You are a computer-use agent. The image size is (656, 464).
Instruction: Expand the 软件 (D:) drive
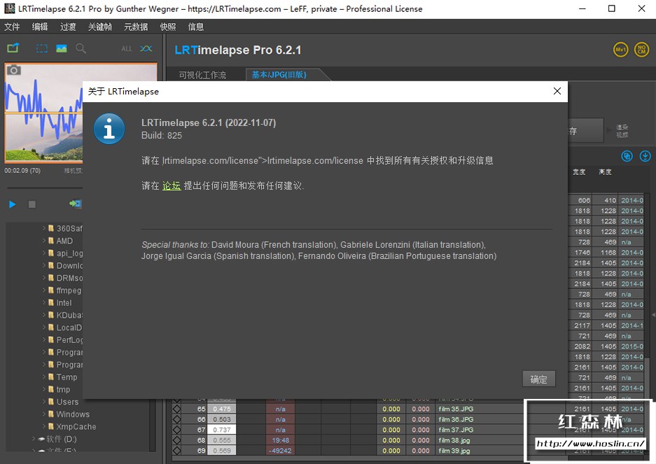34,439
